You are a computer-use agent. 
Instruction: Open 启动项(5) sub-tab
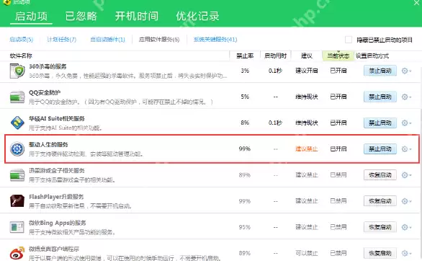point(22,40)
